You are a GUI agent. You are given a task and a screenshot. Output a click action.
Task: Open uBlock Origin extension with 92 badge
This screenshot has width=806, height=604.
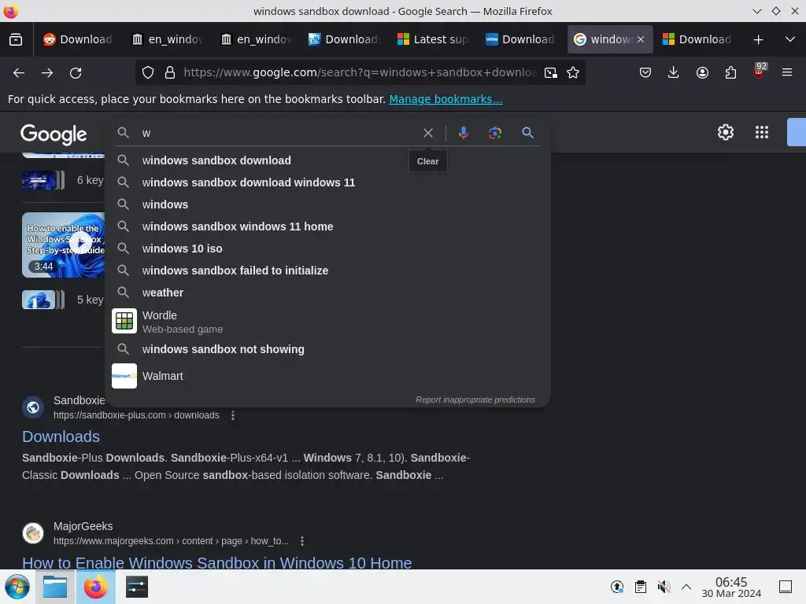point(759,72)
